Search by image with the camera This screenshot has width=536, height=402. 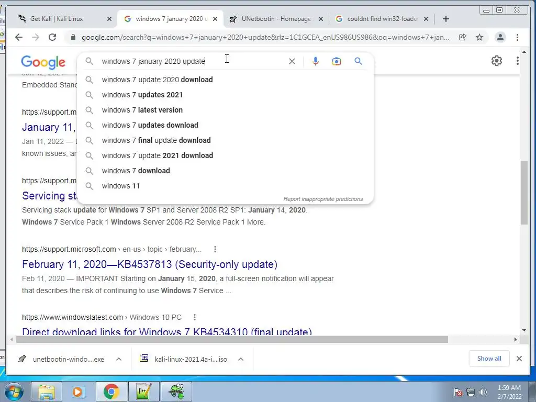point(337,61)
